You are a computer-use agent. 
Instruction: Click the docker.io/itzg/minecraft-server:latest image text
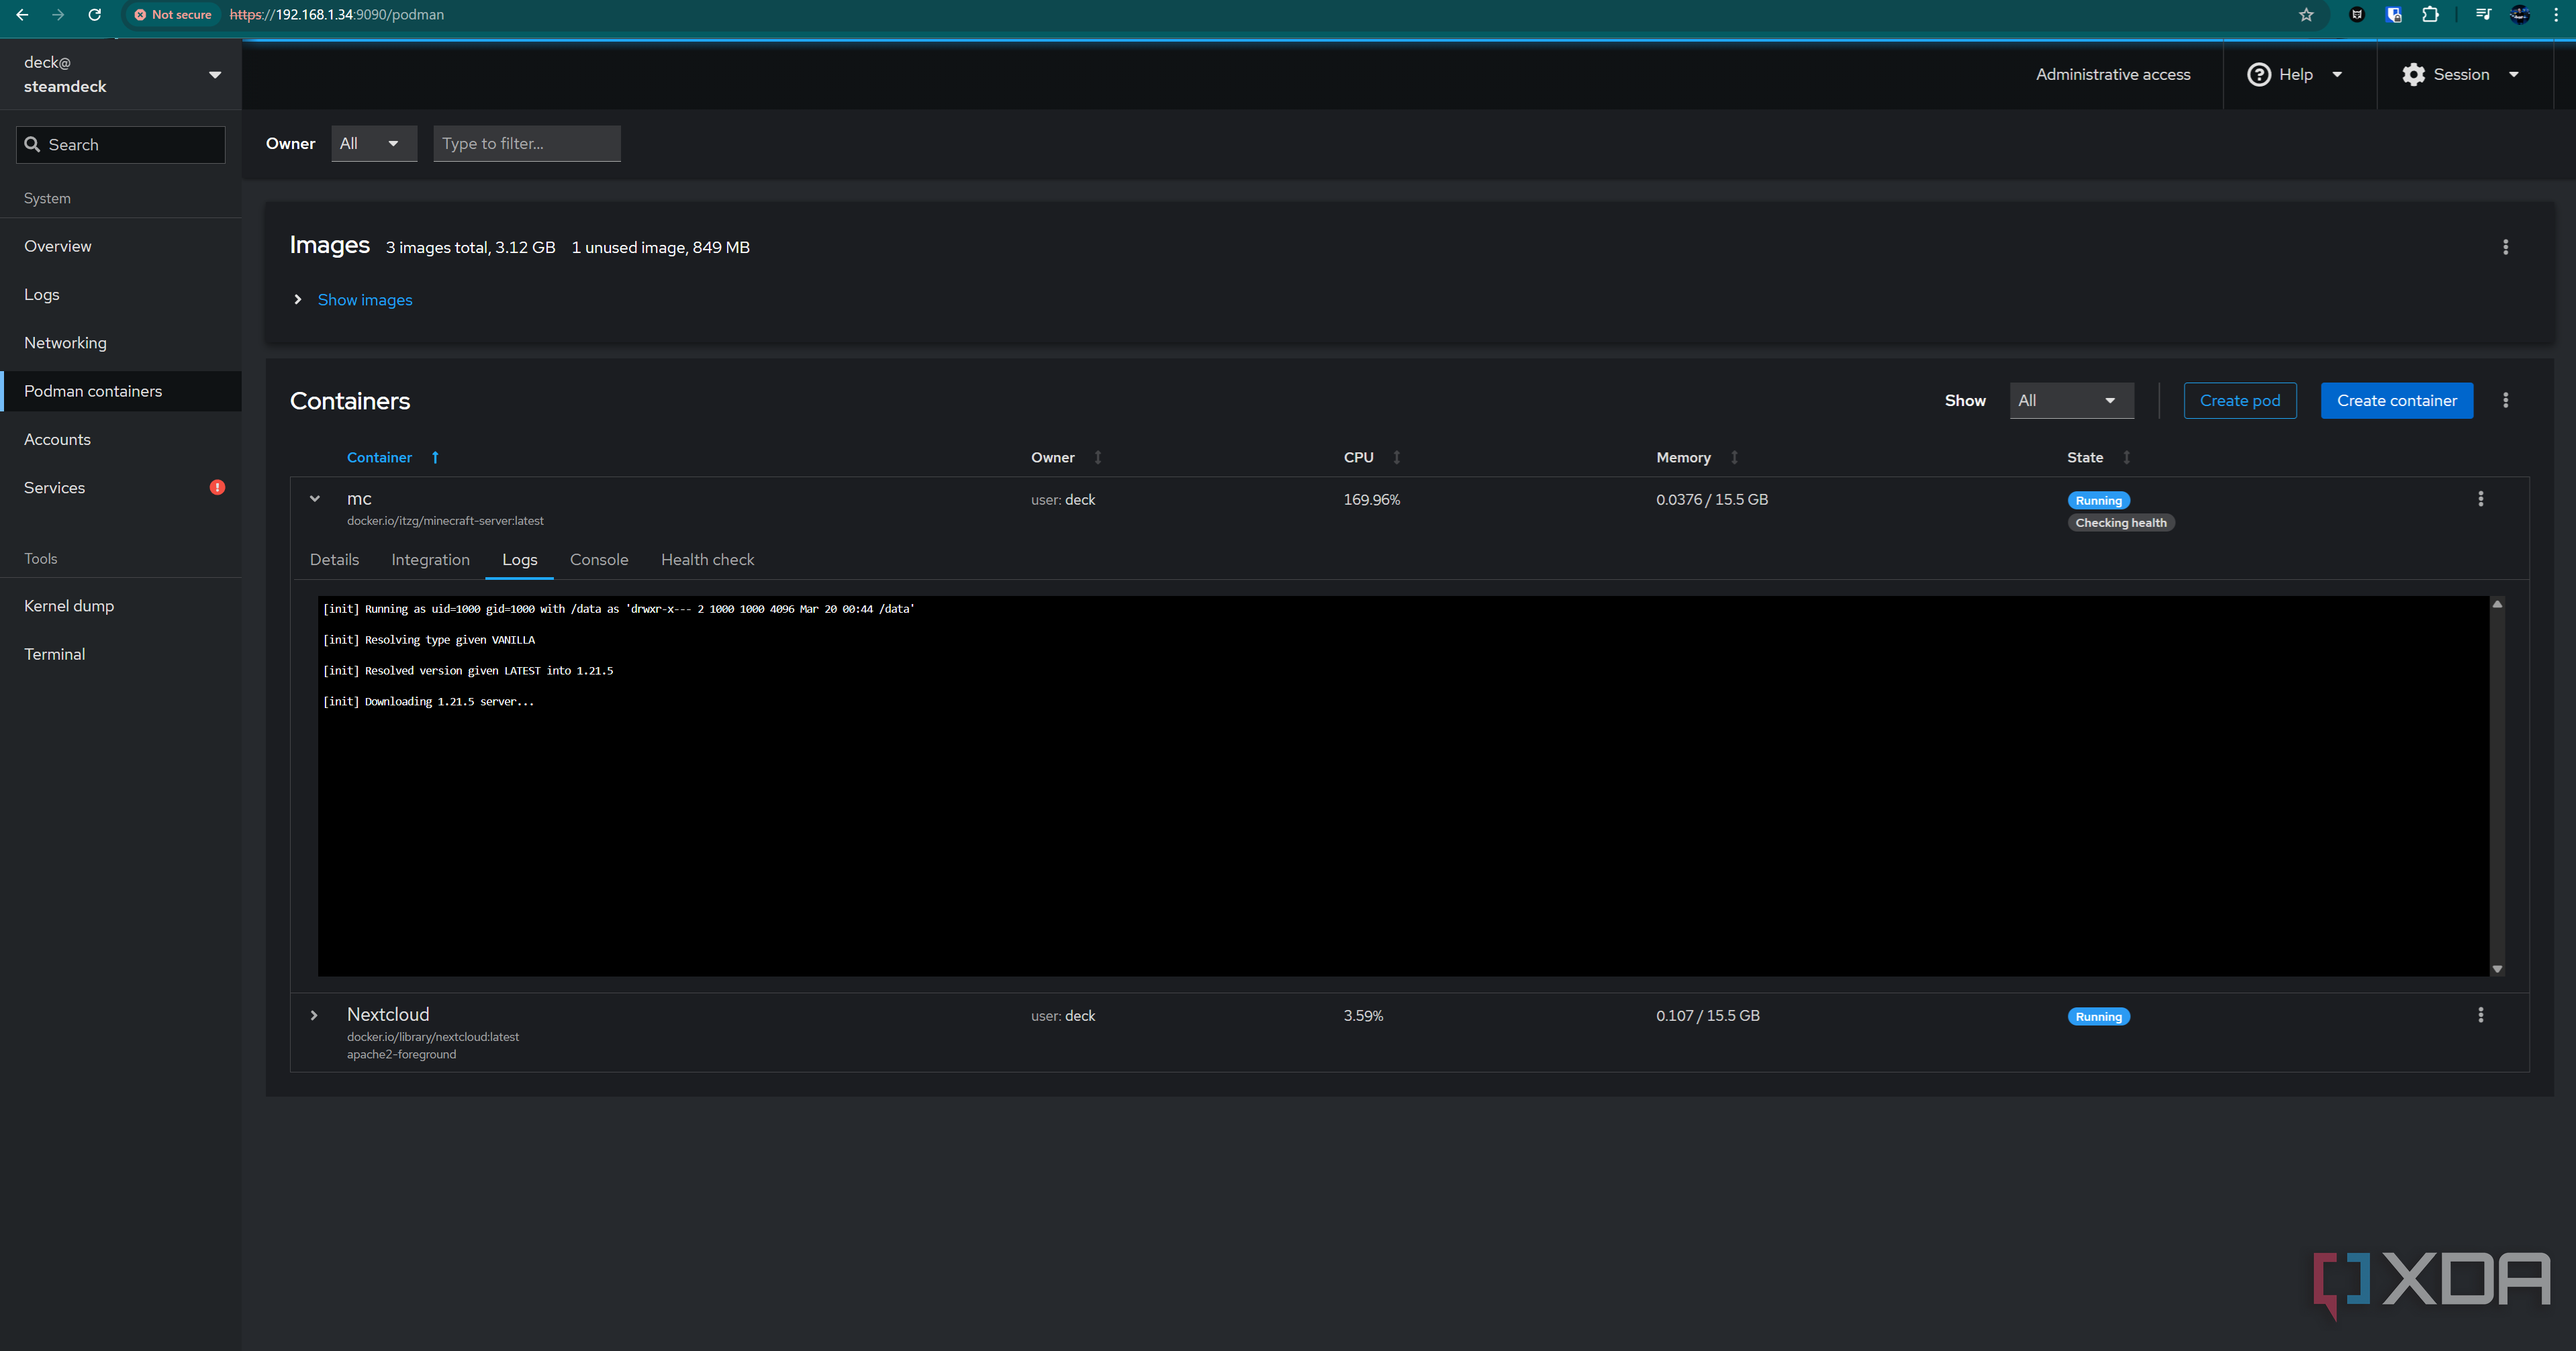(445, 521)
